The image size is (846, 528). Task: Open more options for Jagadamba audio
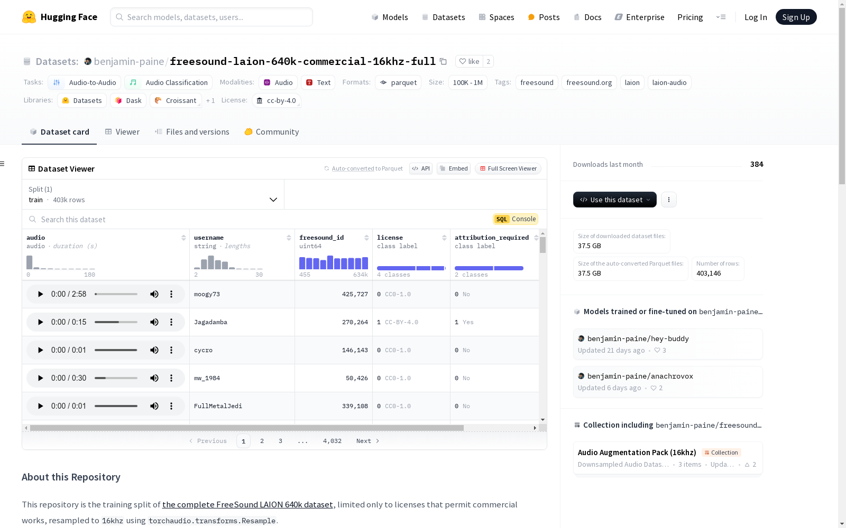pyautogui.click(x=171, y=322)
